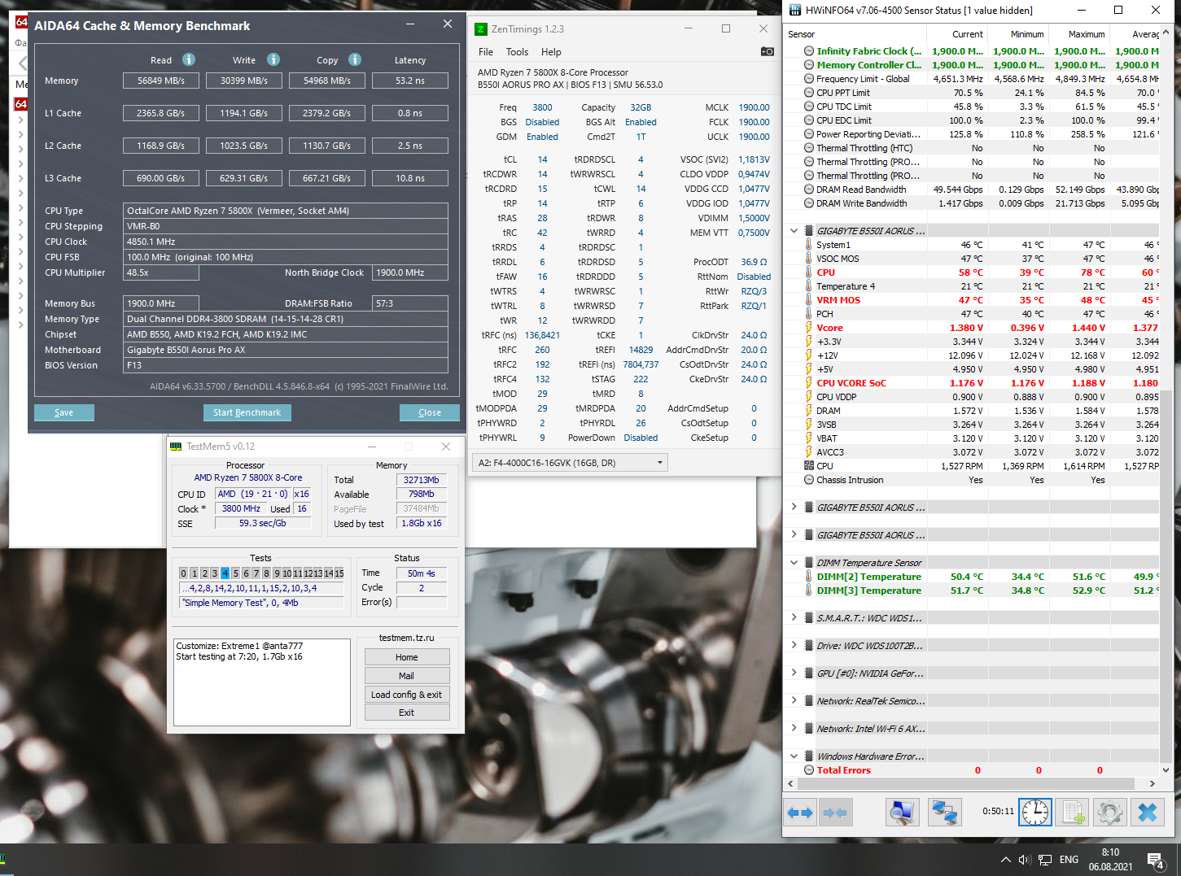Click the two networked monitors icon in HWiNFO toolbar
The width and height of the screenshot is (1181, 876).
(x=945, y=812)
